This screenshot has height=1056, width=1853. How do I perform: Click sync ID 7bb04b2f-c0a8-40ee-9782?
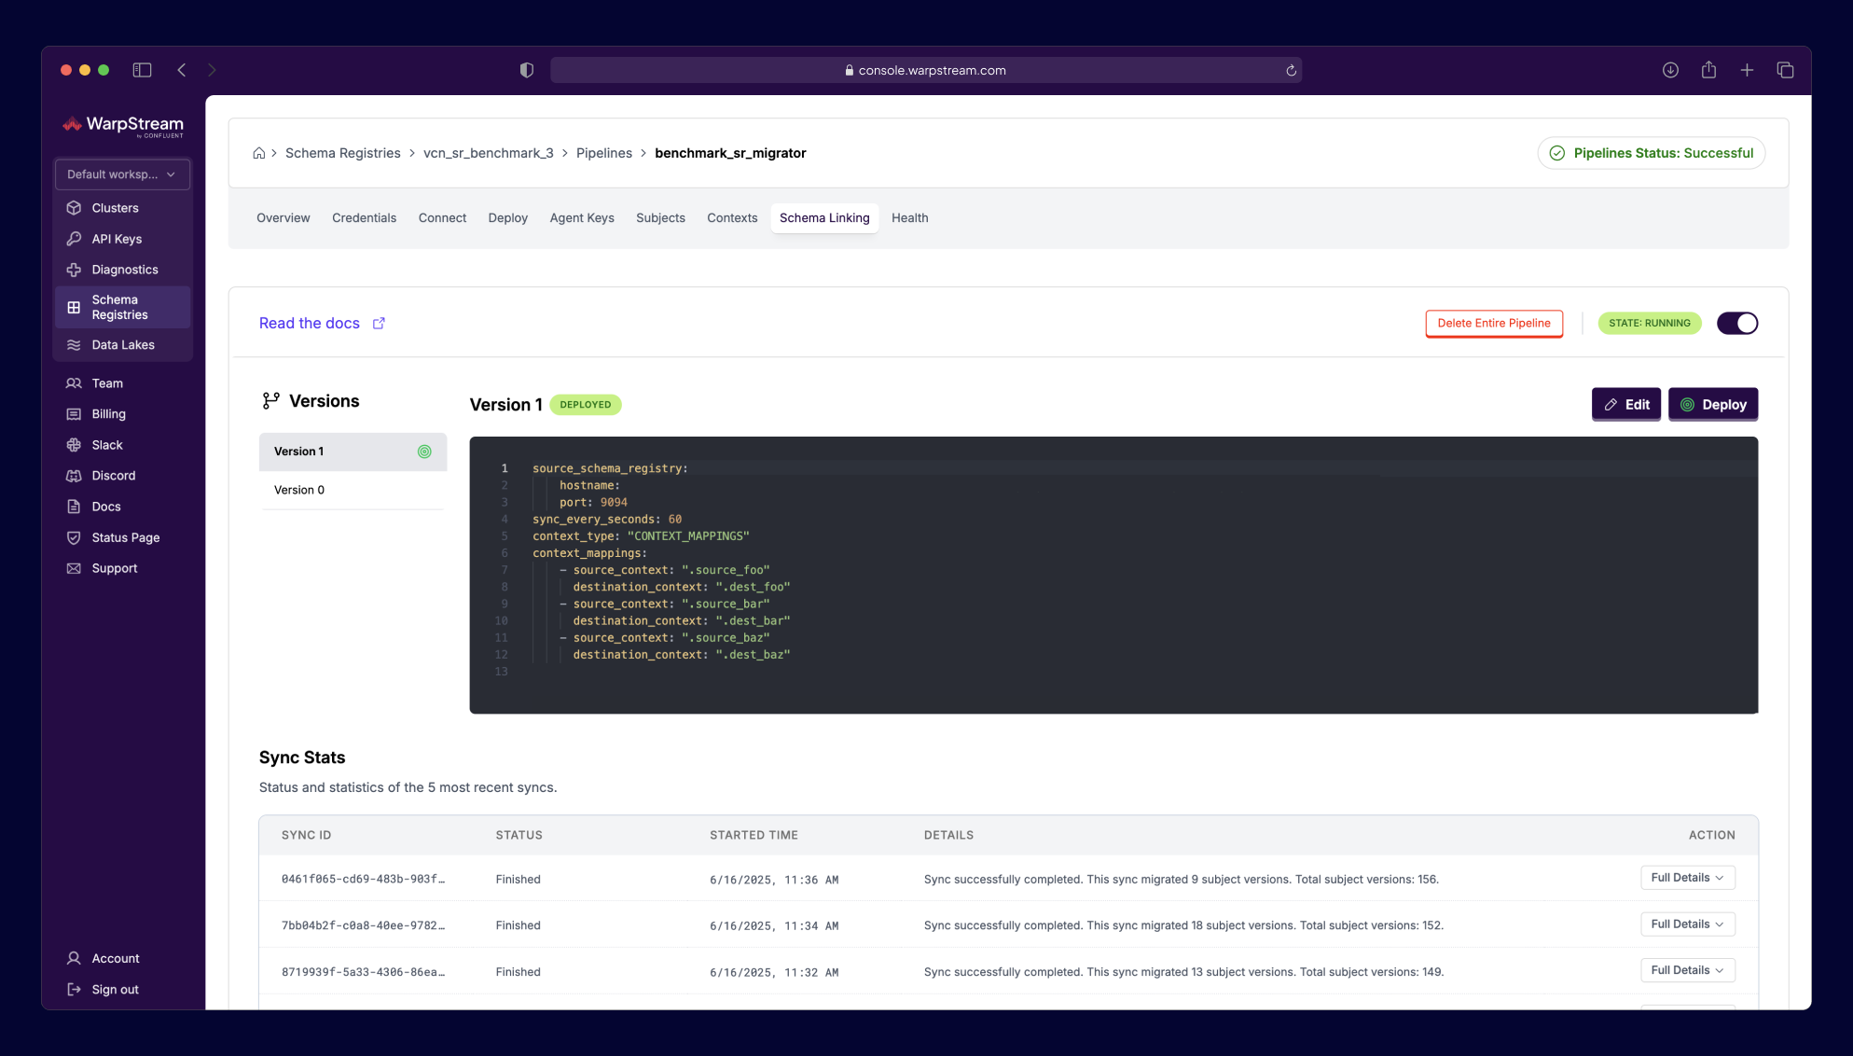click(363, 925)
